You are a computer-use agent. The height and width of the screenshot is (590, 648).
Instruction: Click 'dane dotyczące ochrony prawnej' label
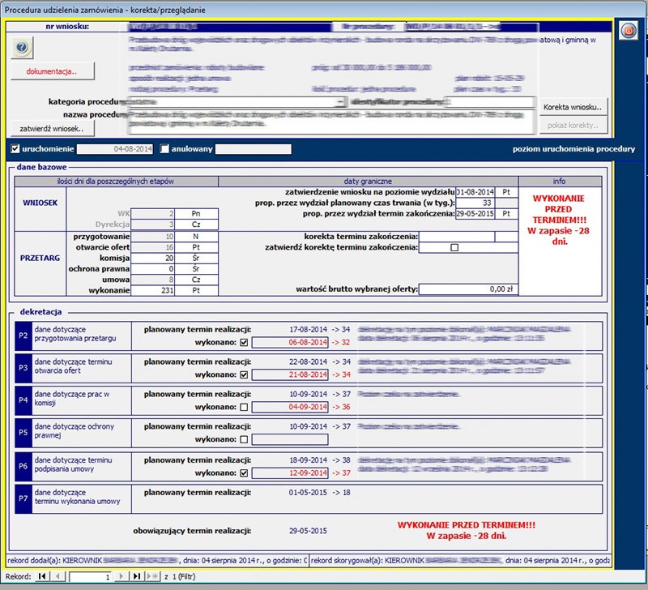click(74, 430)
